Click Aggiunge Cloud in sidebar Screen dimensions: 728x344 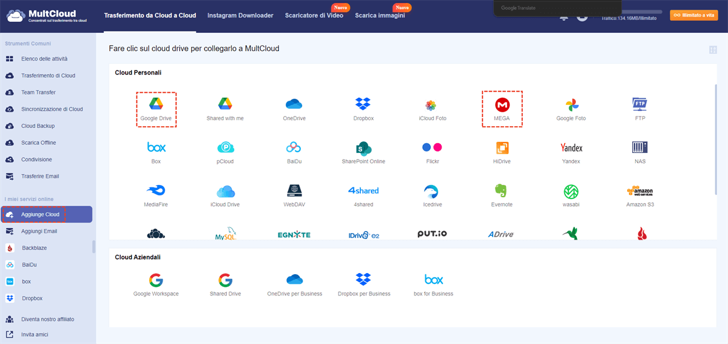click(46, 214)
